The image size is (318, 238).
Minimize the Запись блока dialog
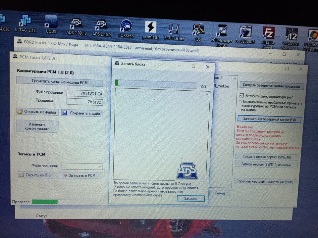point(180,66)
